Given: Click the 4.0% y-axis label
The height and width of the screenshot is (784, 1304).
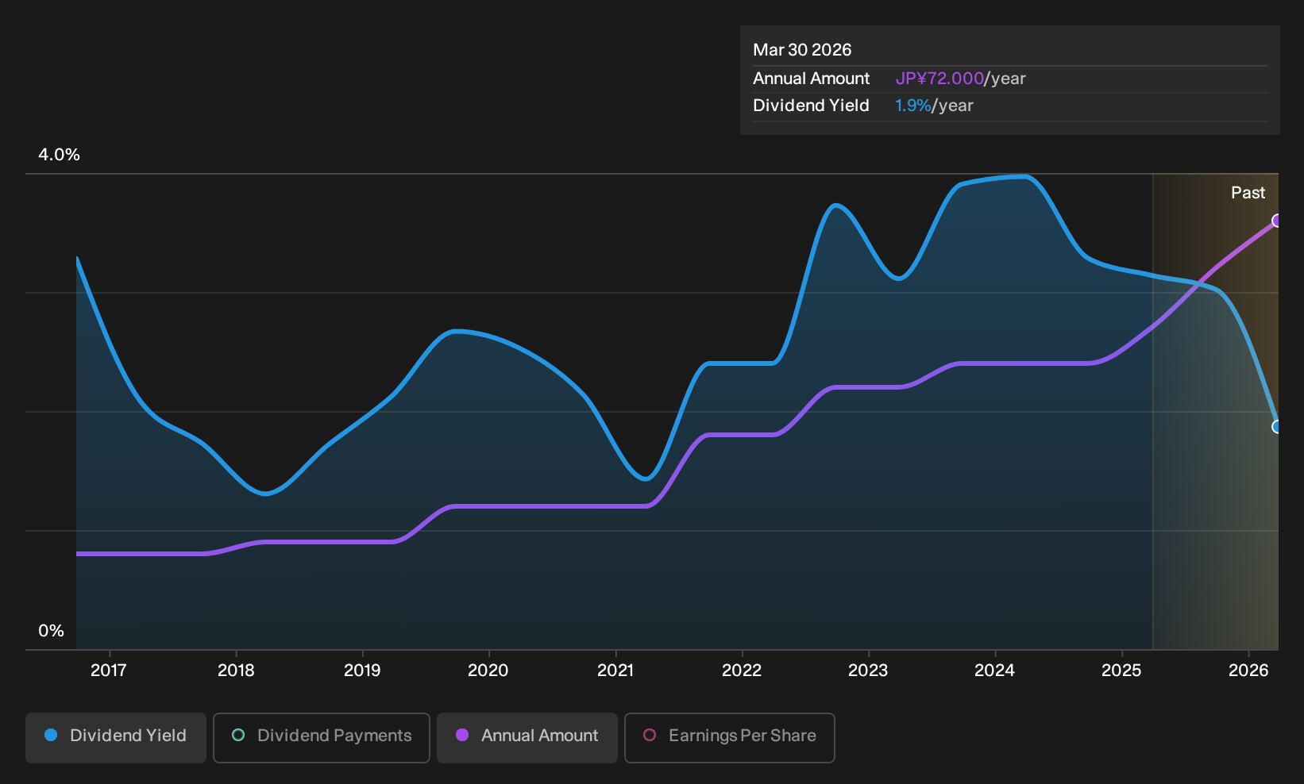Looking at the screenshot, I should (x=59, y=155).
